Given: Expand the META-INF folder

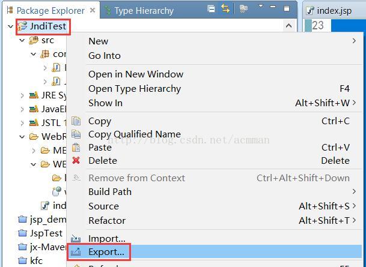Looking at the screenshot, I should click(x=34, y=151).
